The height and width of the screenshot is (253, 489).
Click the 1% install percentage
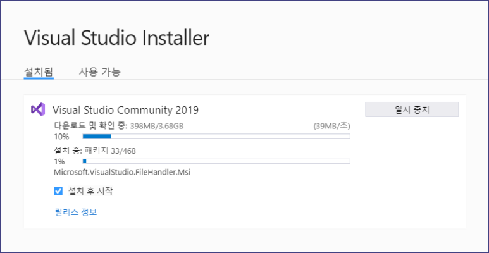59,161
